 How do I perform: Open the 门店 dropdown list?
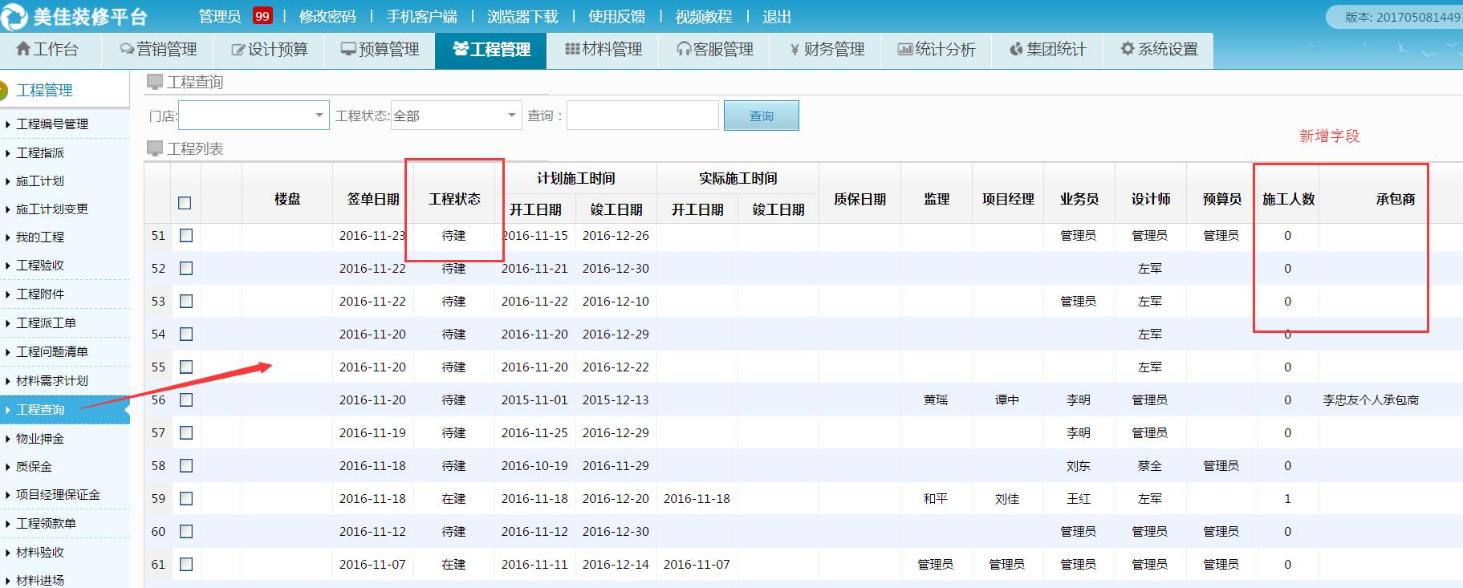pos(319,116)
